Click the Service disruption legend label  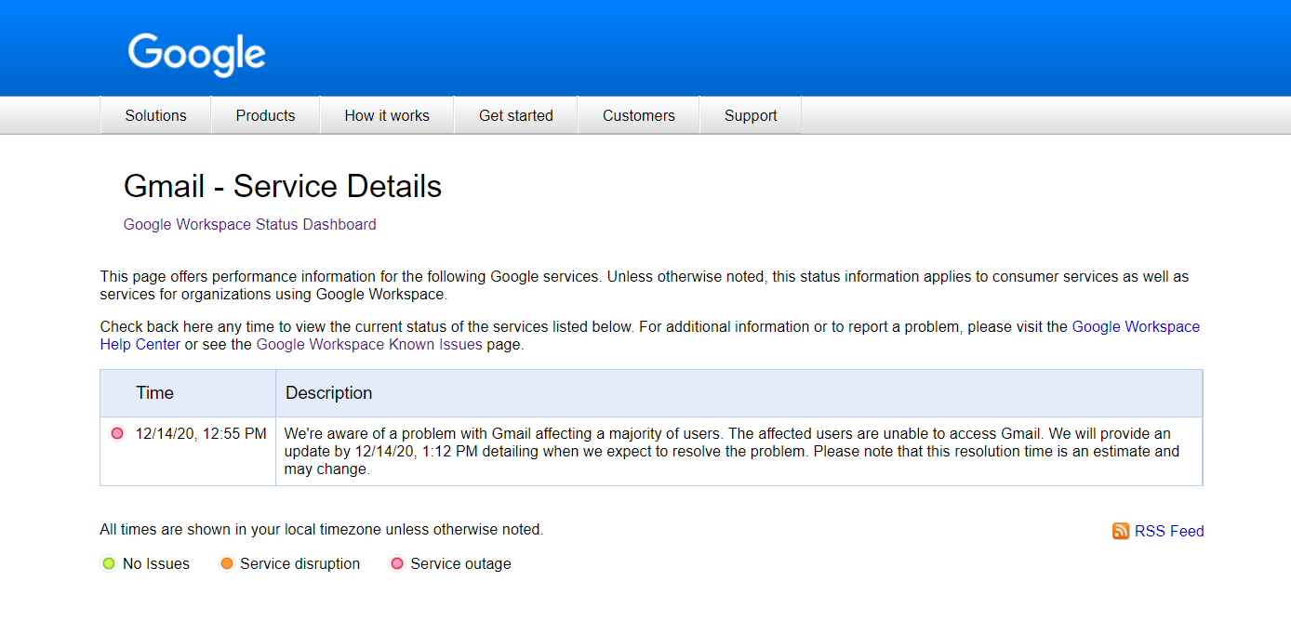coord(299,563)
